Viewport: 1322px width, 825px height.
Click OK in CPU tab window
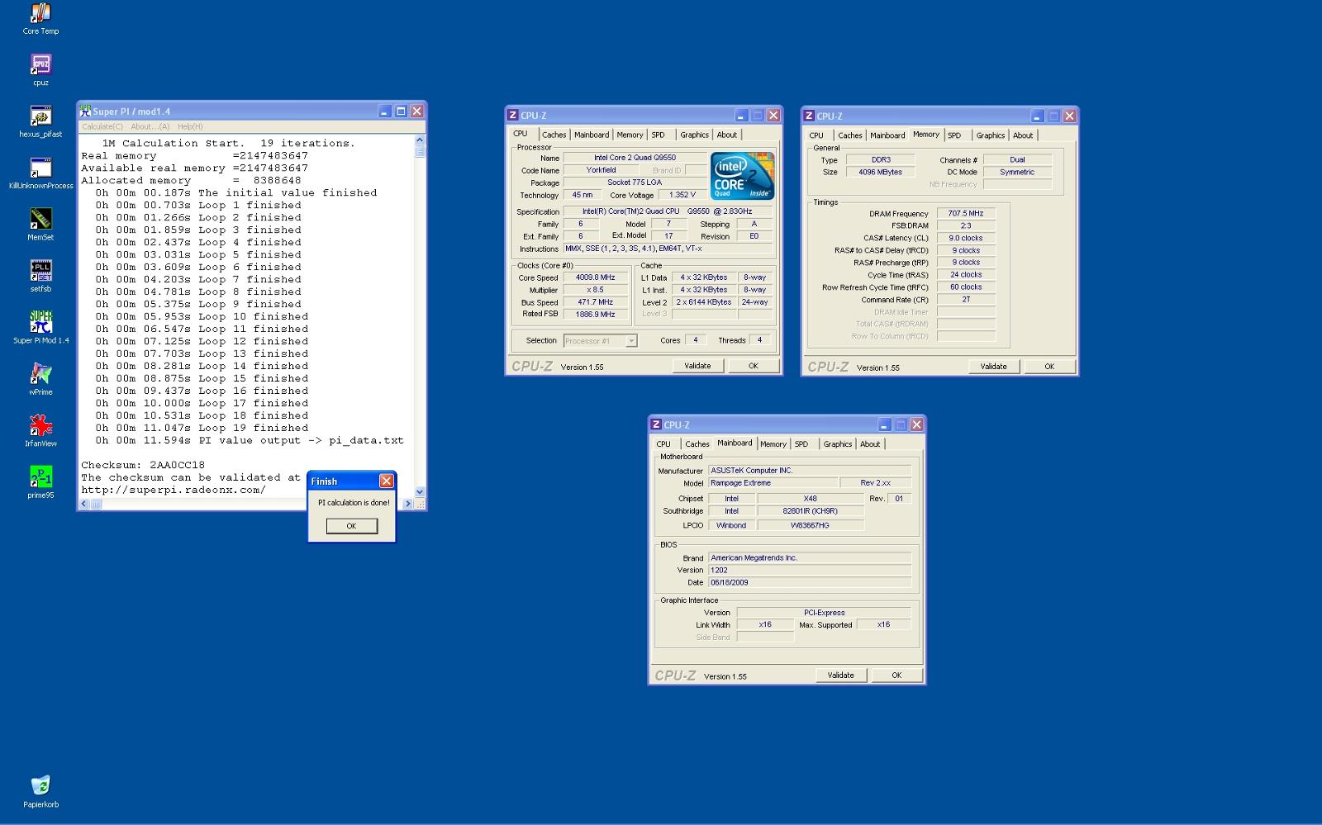point(754,366)
